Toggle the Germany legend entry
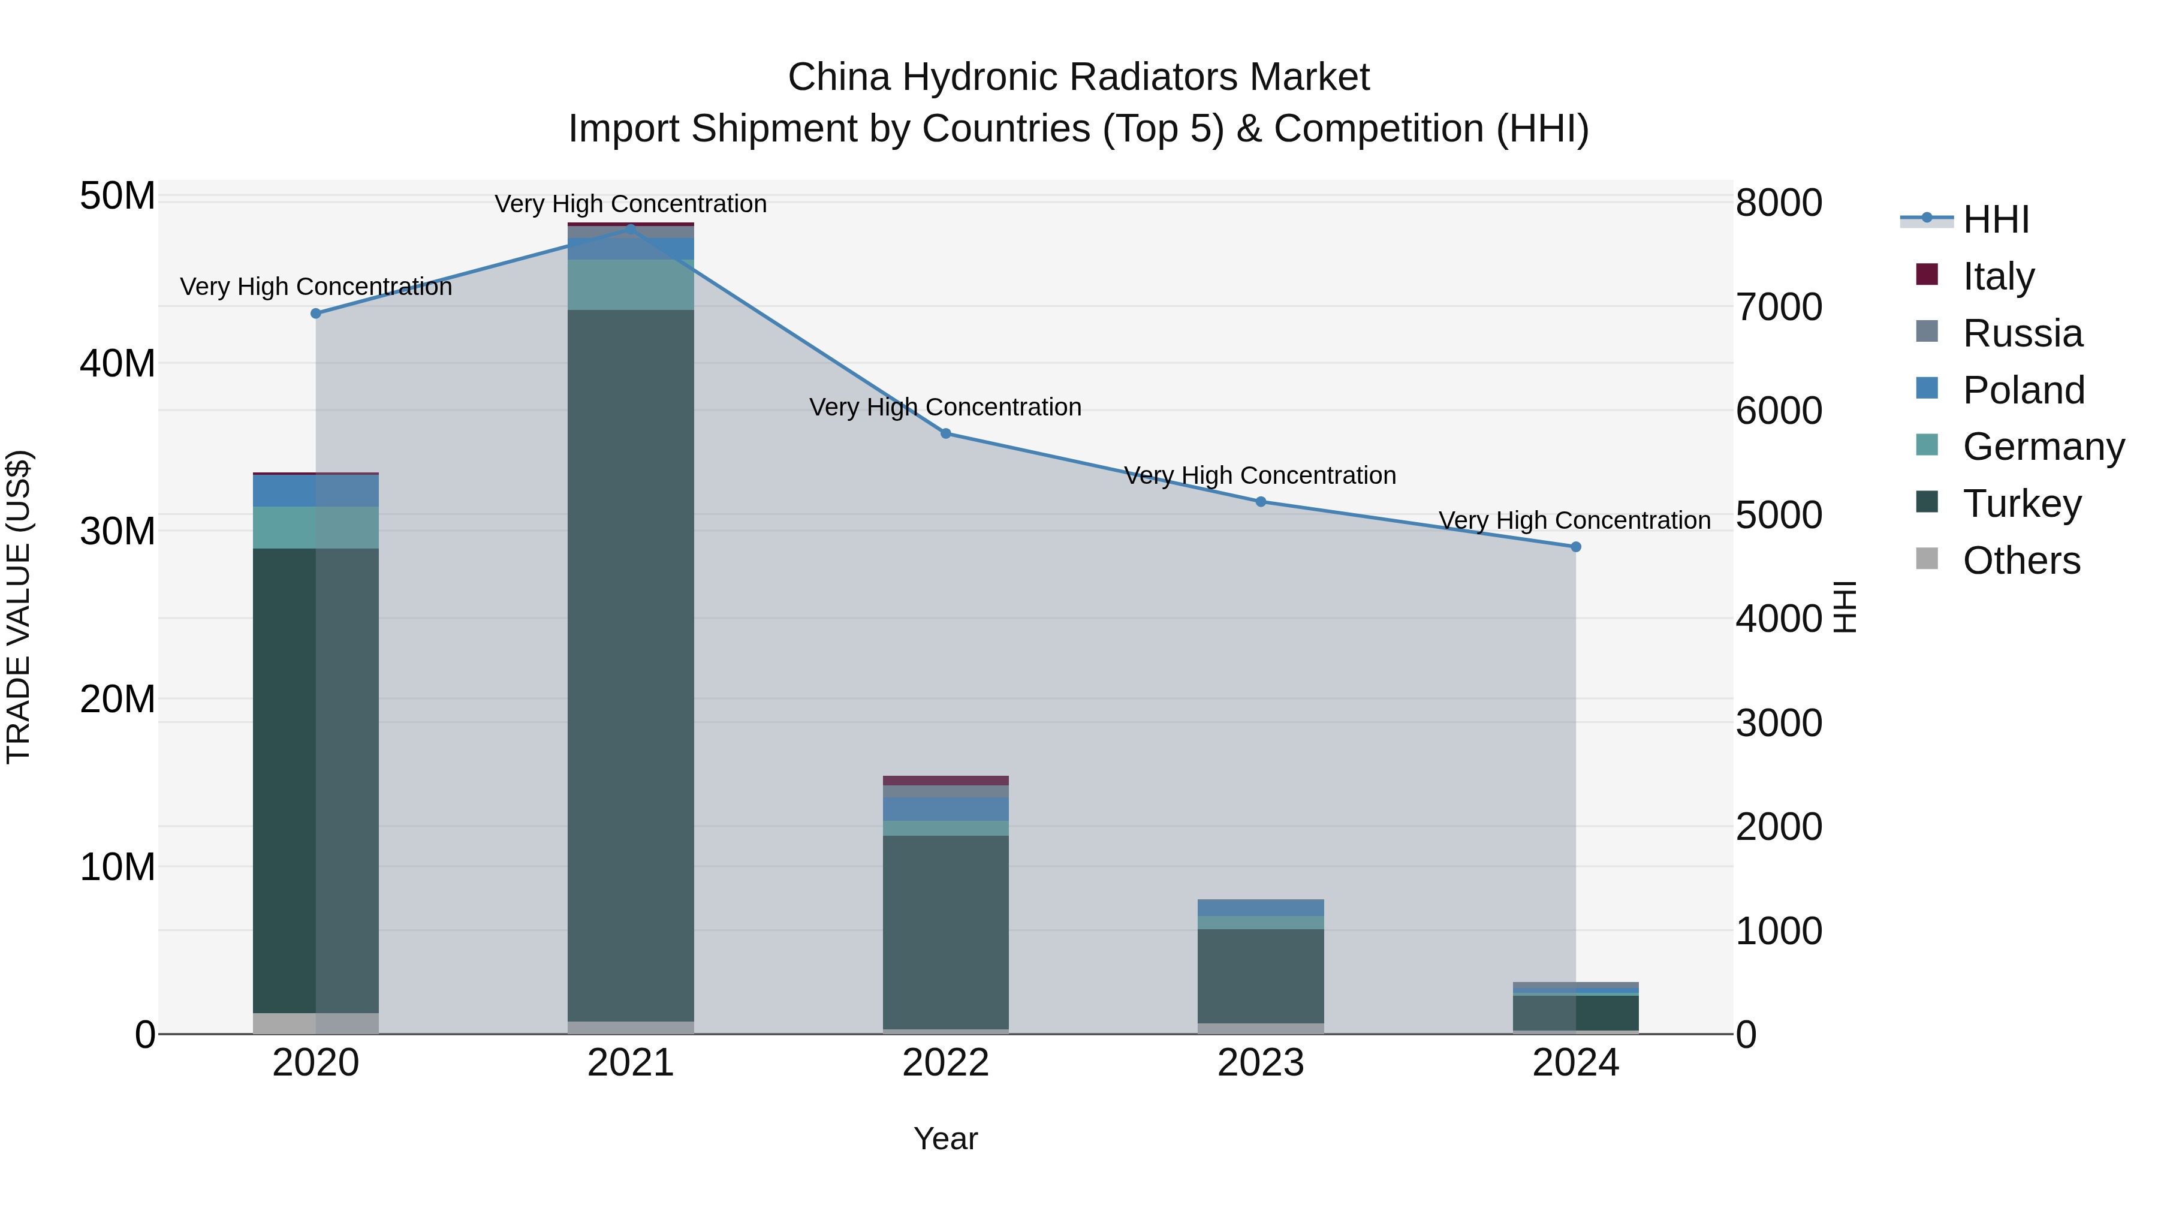2158x1214 pixels. pos(2020,445)
